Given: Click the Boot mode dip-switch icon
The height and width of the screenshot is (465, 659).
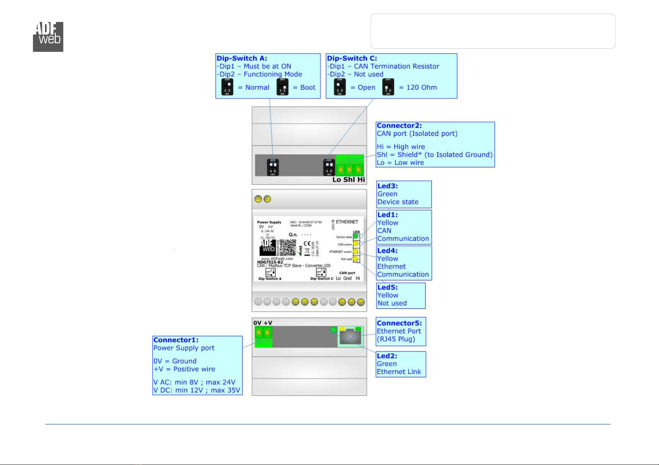Looking at the screenshot, I should pos(282,87).
